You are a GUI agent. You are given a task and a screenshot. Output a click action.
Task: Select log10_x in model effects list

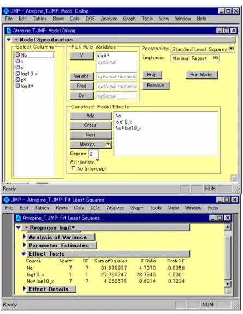[x=123, y=122]
